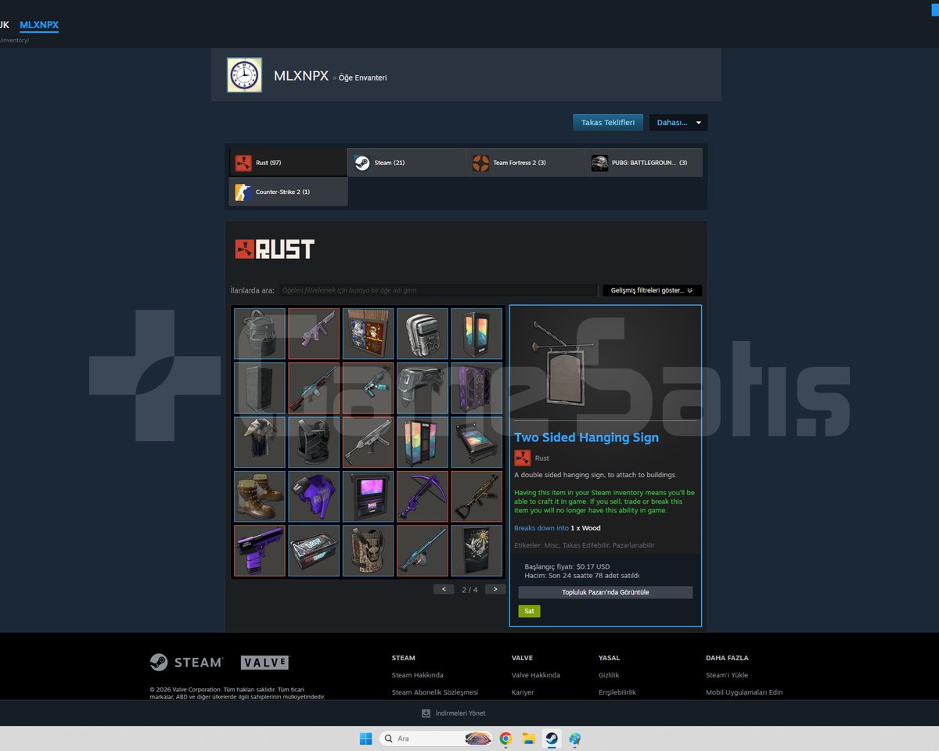The image size is (939, 751).
Task: Select the lavender purple assault rifle item
Action: [314, 334]
